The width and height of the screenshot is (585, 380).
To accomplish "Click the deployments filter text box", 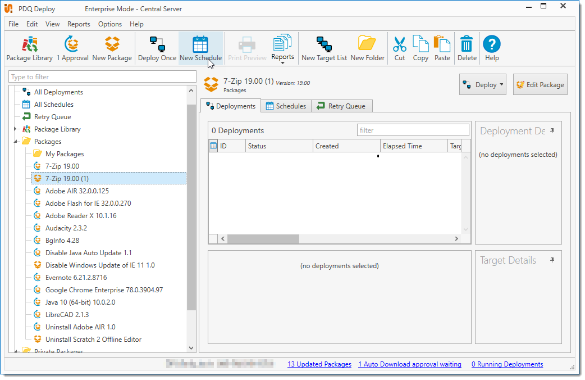I will coord(413,130).
